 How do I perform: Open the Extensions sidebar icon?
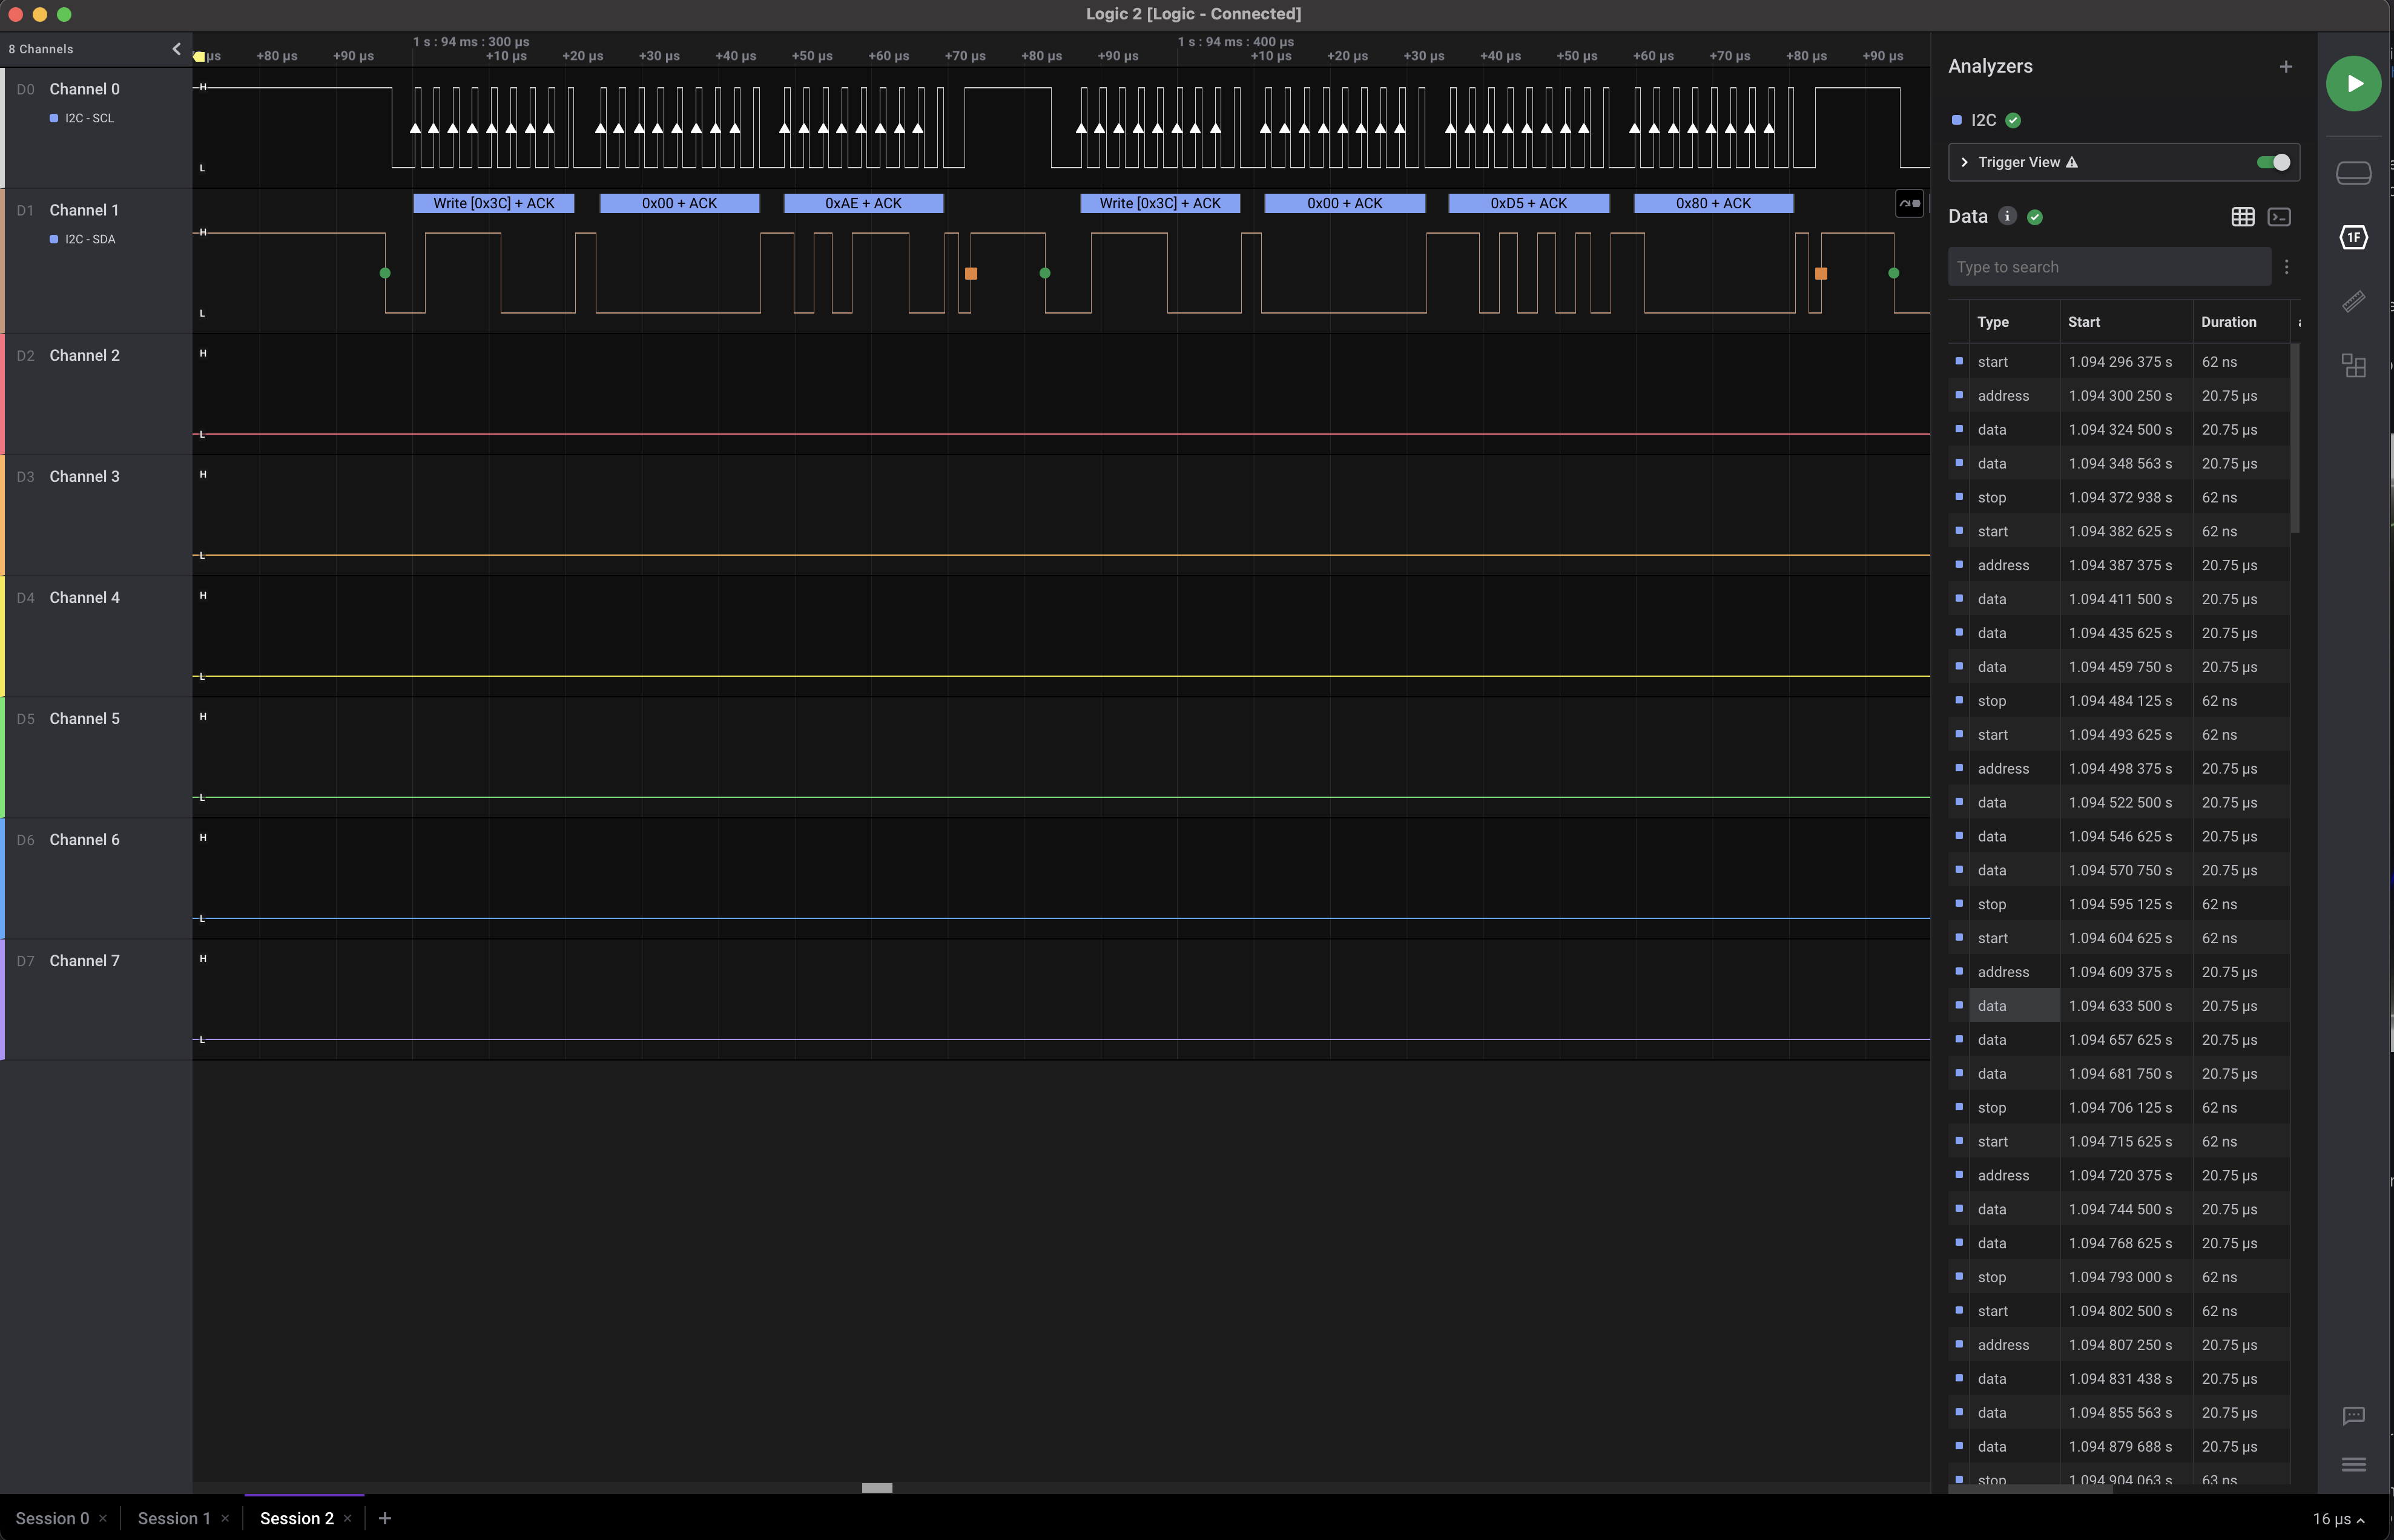pyautogui.click(x=2353, y=366)
